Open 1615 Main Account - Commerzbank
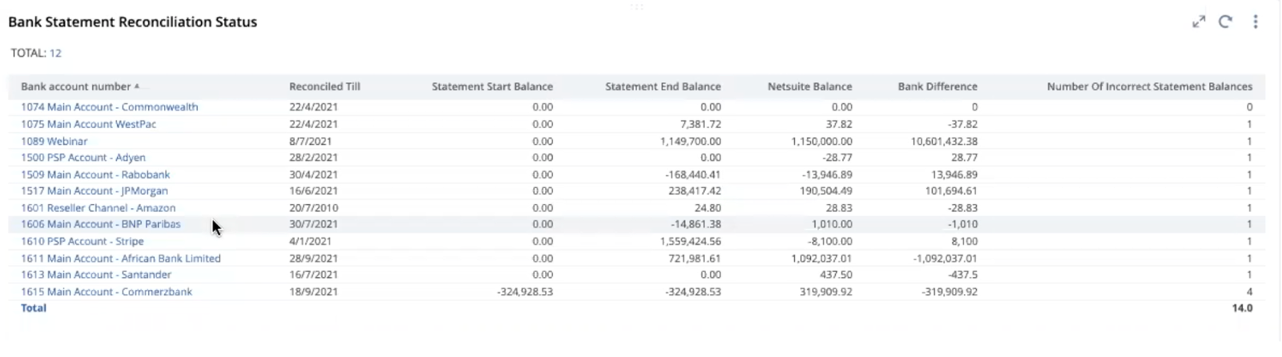The width and height of the screenshot is (1282, 357). click(106, 291)
